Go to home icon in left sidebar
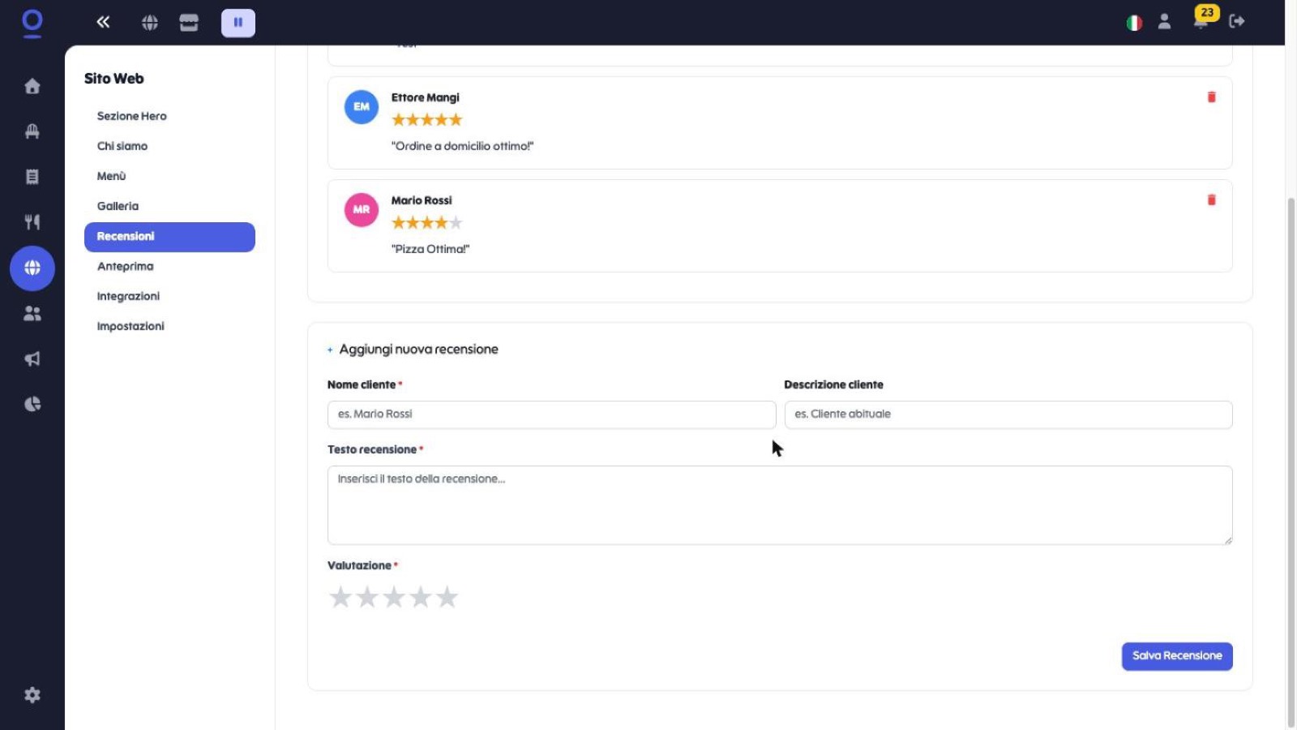This screenshot has width=1297, height=730. tap(32, 86)
